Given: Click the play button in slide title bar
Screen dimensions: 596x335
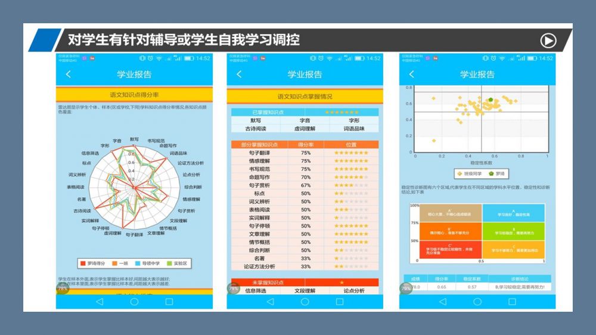Looking at the screenshot, I should click(x=548, y=41).
